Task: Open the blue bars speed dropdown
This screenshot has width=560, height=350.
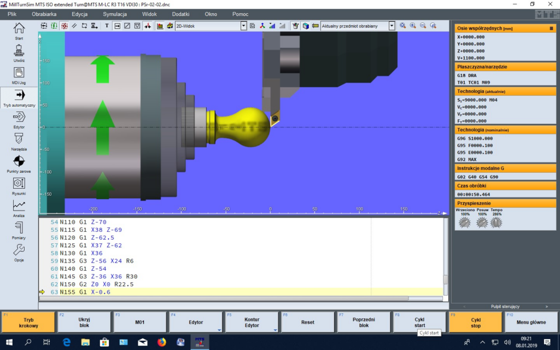Action: (x=272, y=26)
